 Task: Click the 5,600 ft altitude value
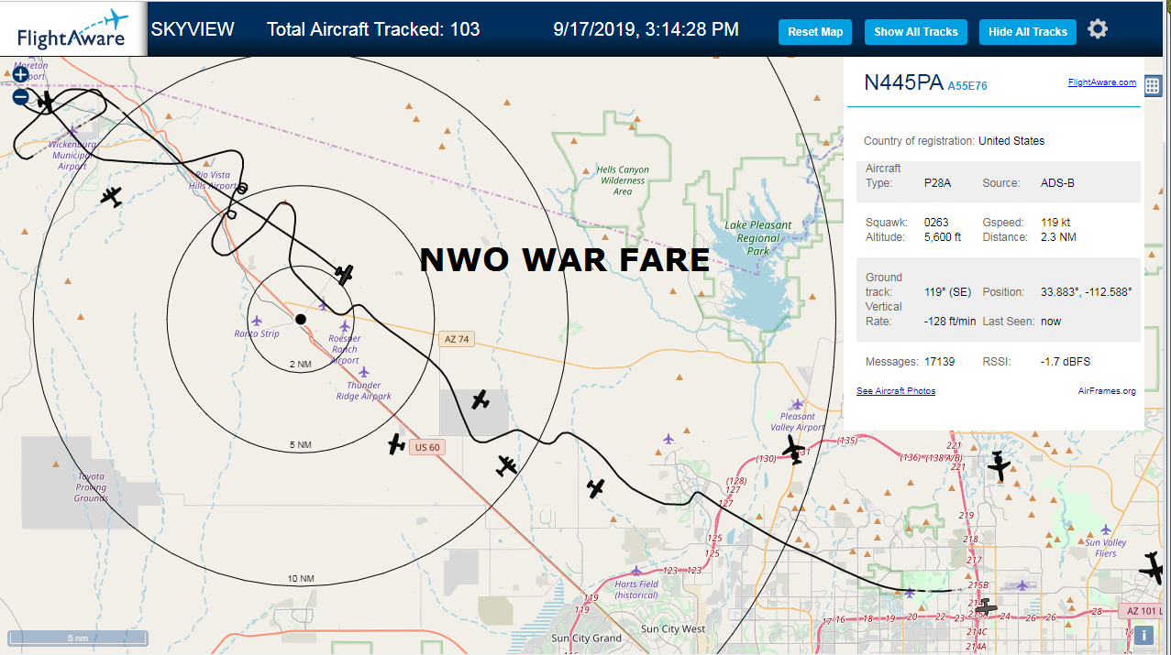point(942,237)
